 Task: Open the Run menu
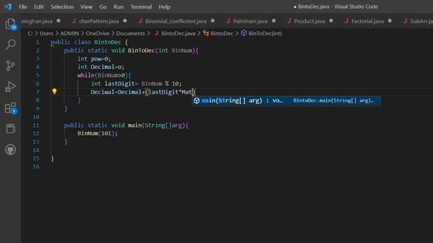coord(118,7)
